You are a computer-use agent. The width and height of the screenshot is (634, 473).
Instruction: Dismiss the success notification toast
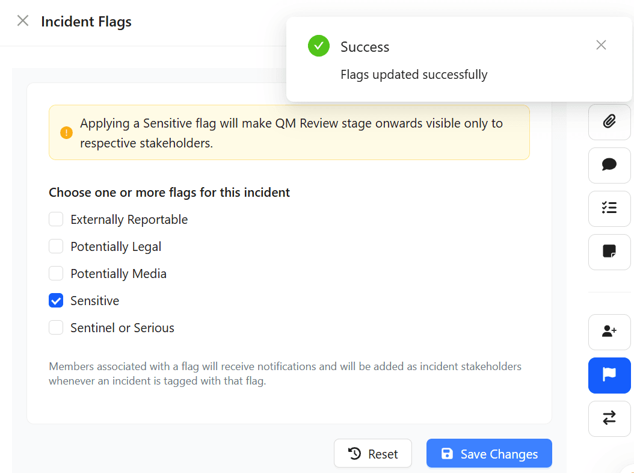coord(601,45)
